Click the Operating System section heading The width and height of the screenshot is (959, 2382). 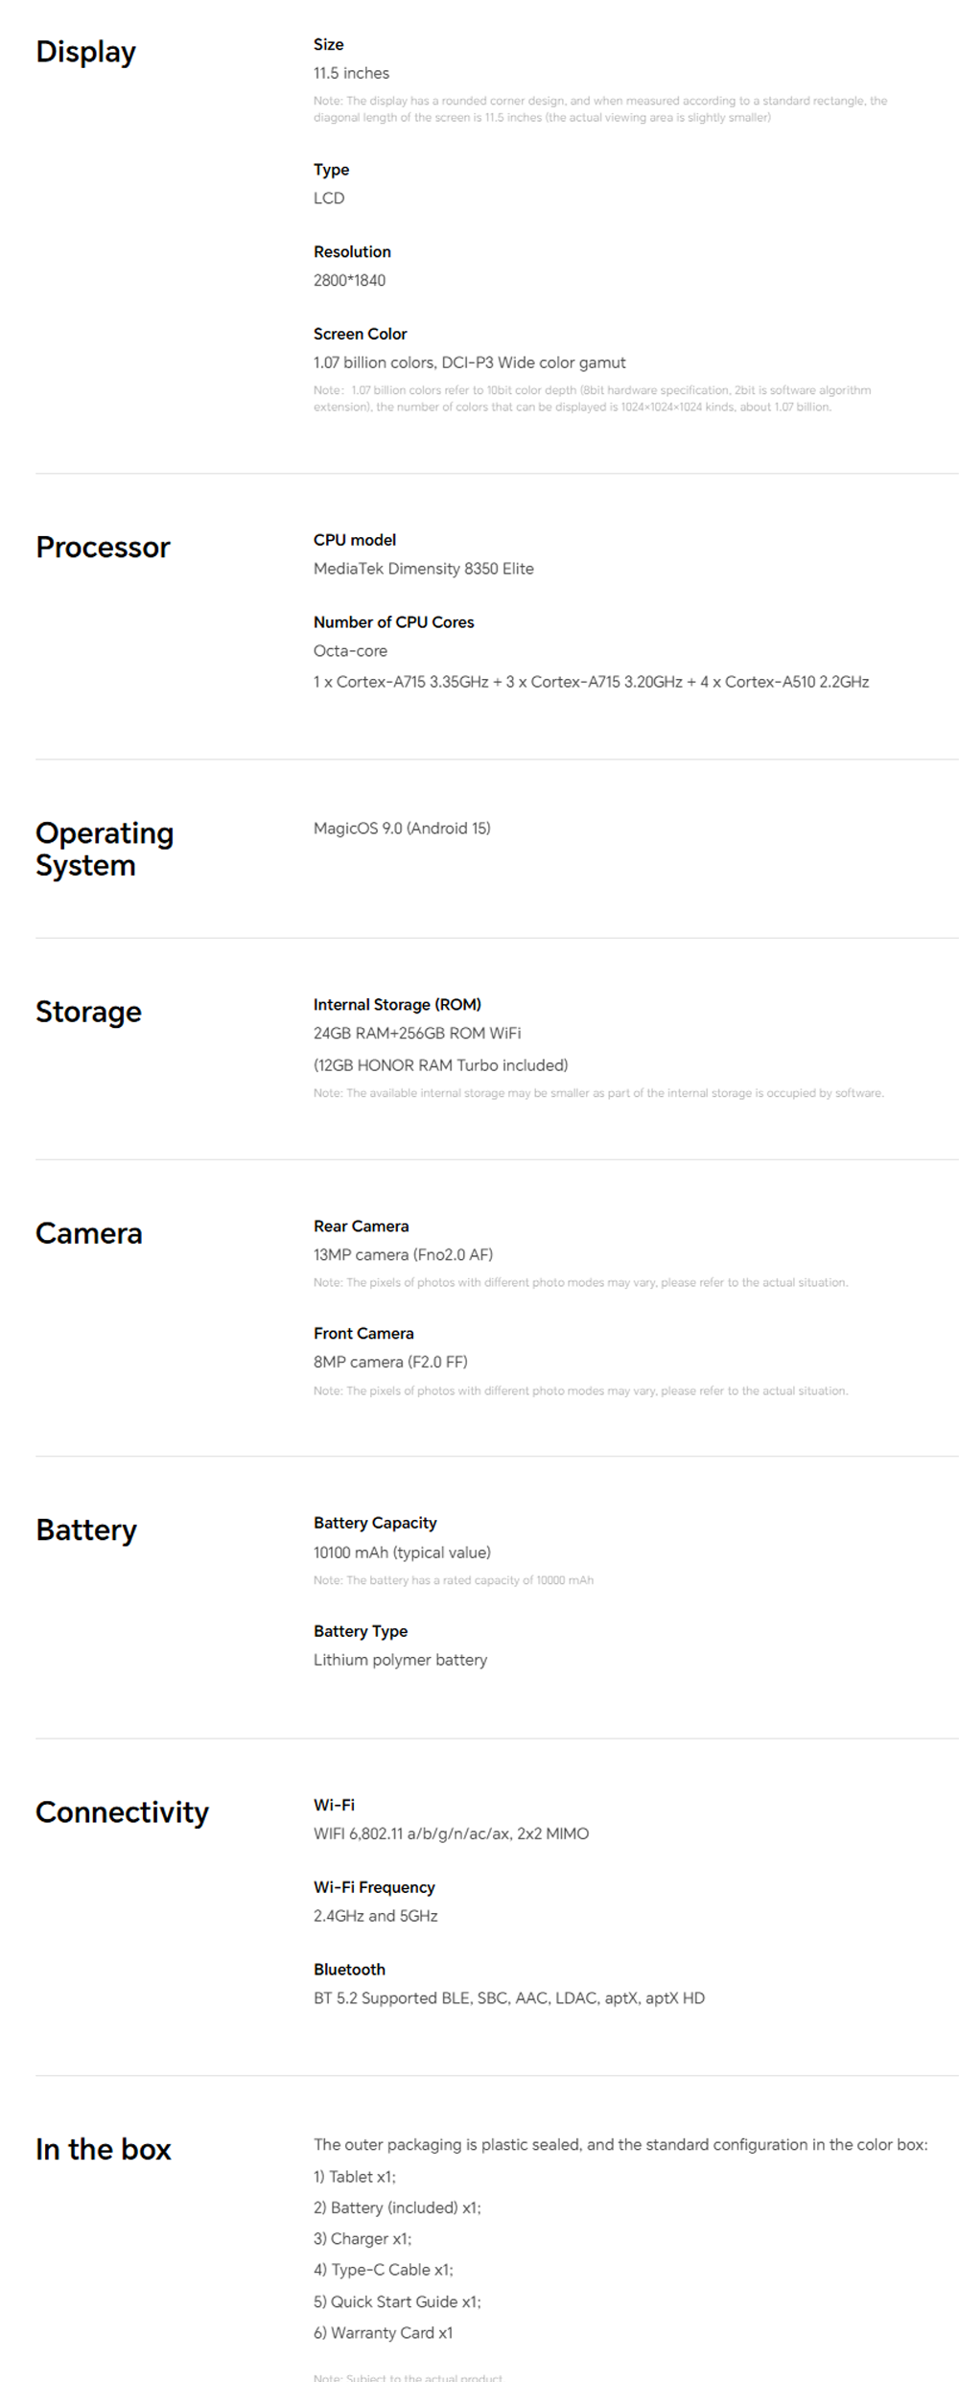point(105,849)
